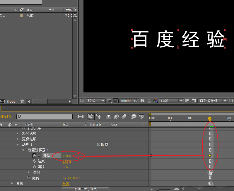Open the grid and guide options icon
Image resolution: width=234 pixels, height=191 pixels.
(x=109, y=101)
